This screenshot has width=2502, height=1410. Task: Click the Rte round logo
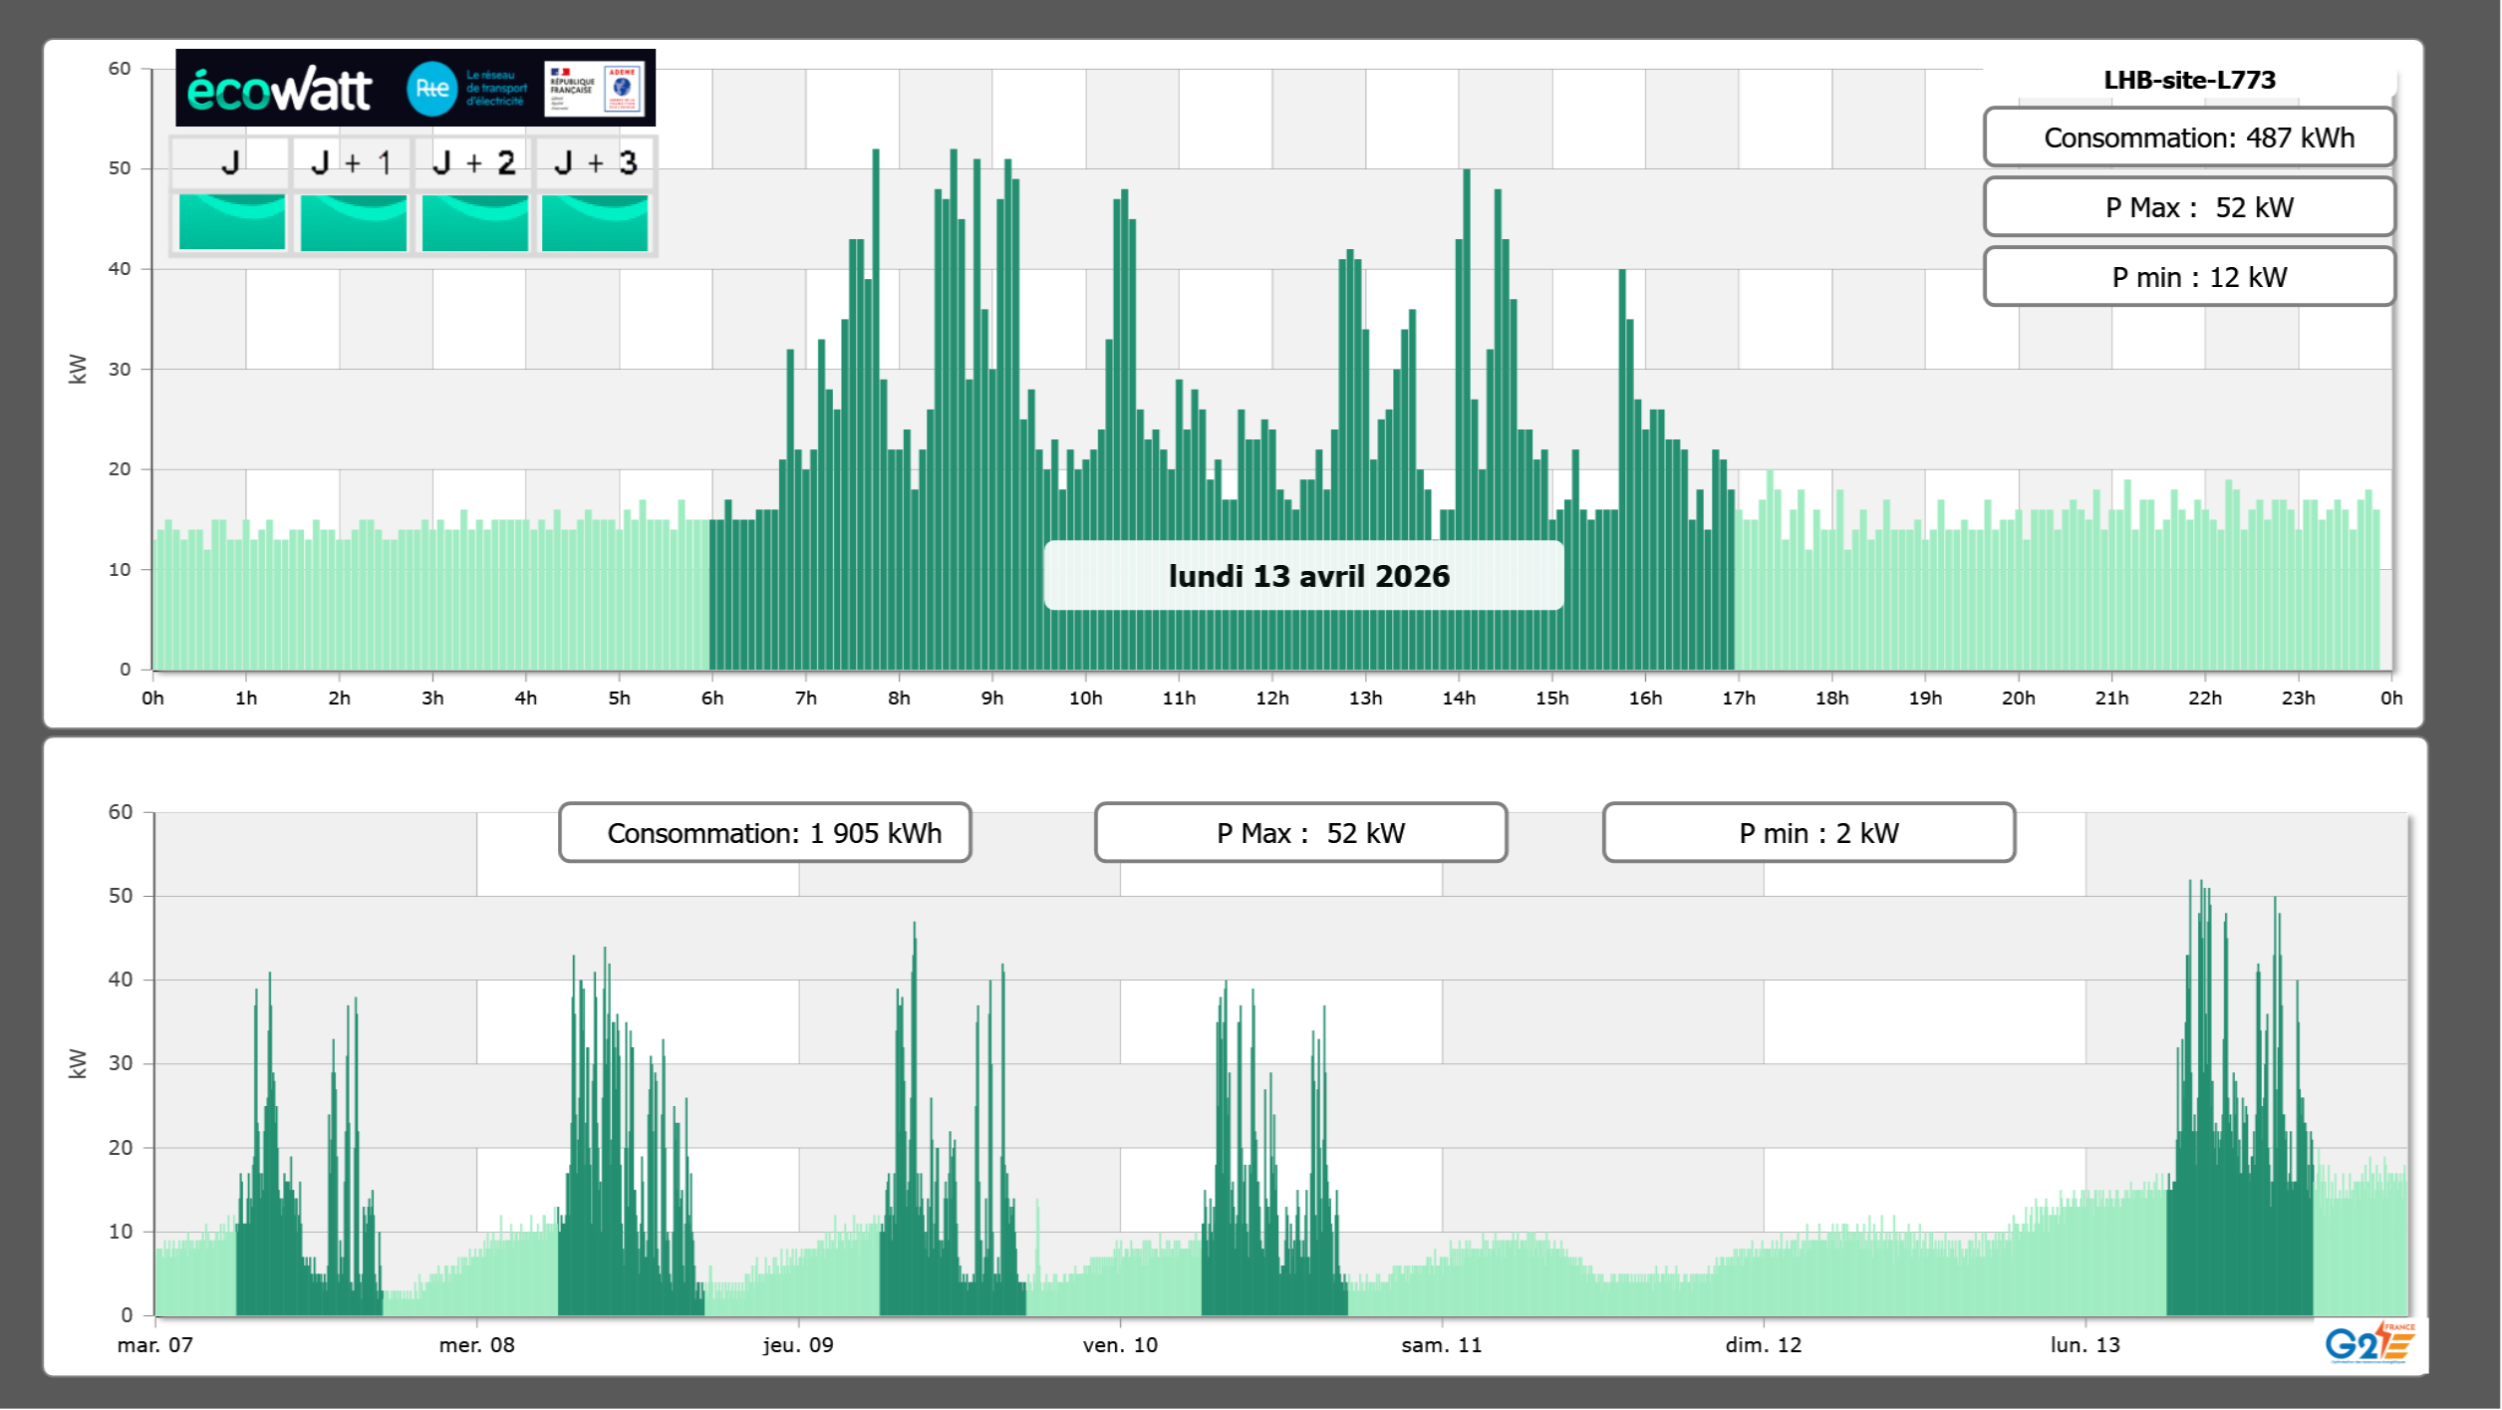click(431, 89)
